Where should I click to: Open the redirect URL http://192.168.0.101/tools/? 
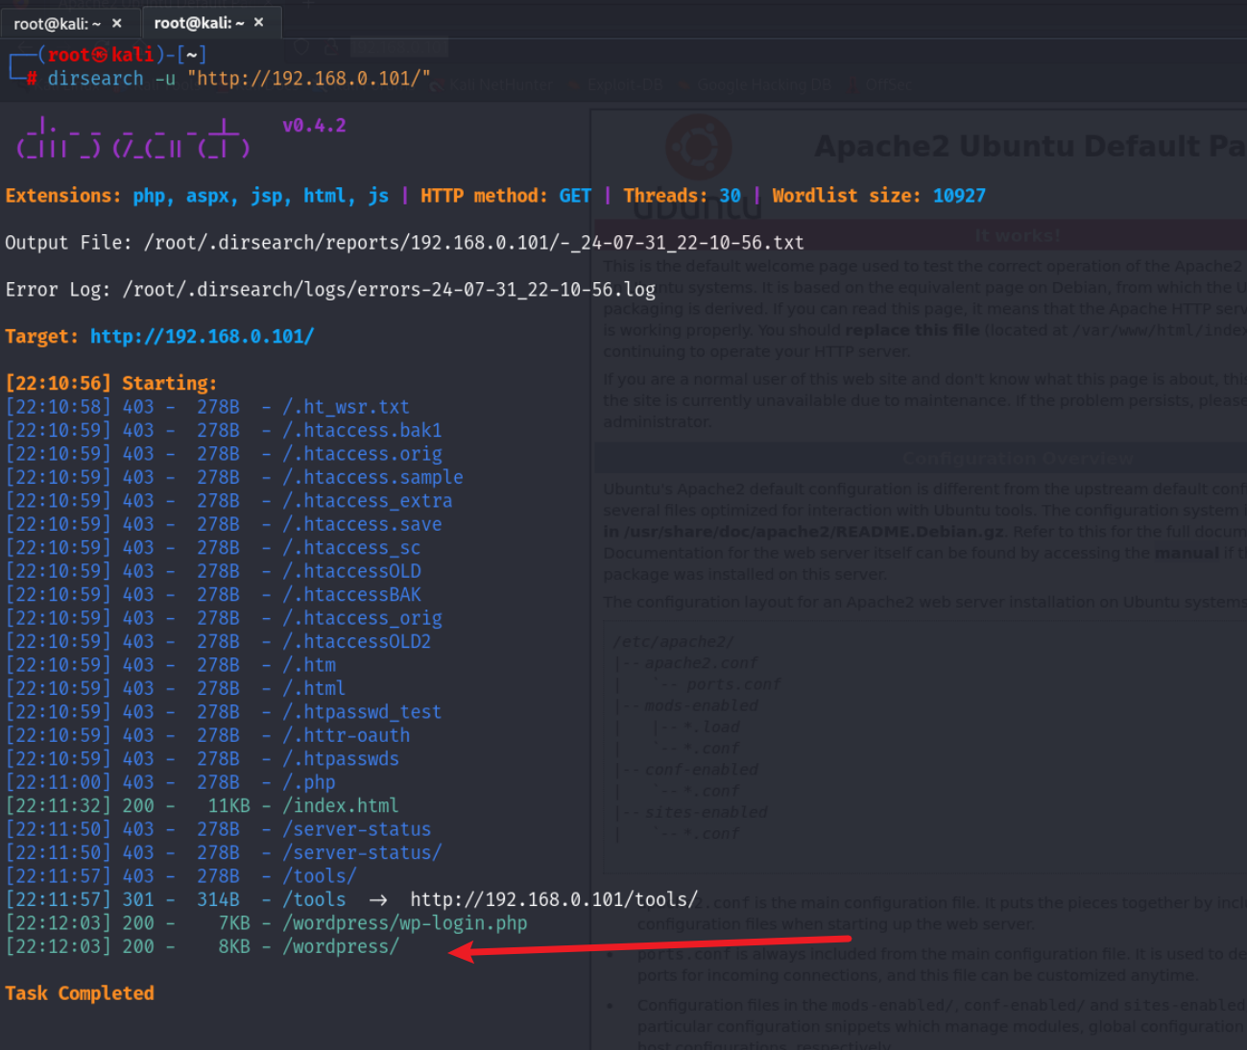point(554,899)
